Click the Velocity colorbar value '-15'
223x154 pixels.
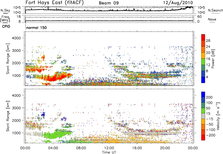(210, 119)
